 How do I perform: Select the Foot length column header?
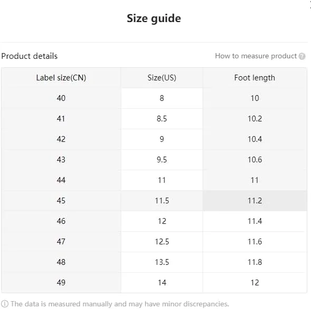coord(255,78)
